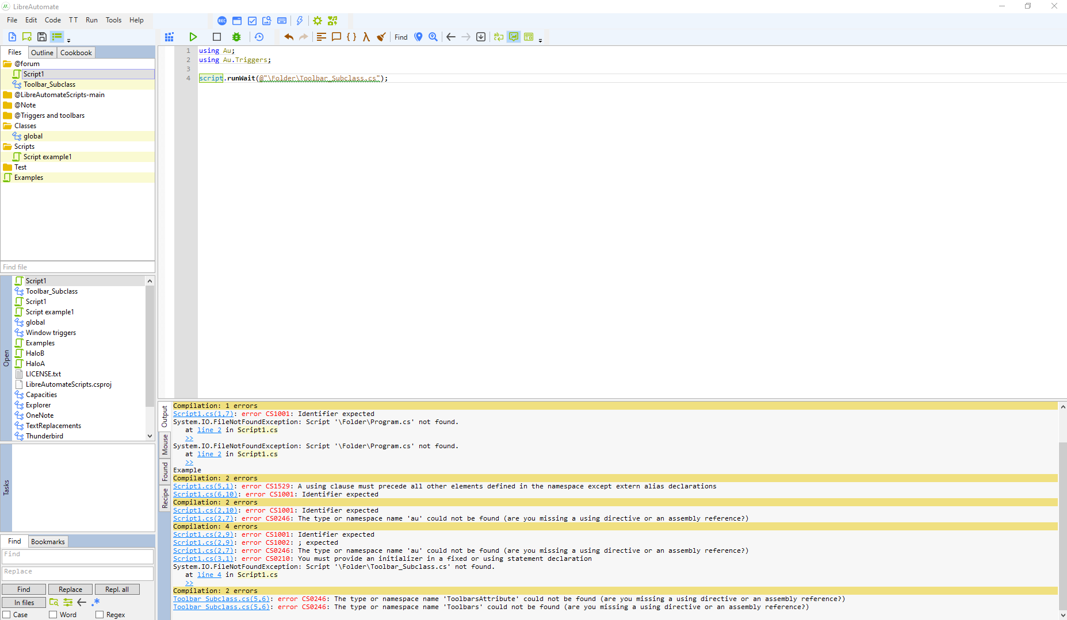Image resolution: width=1067 pixels, height=620 pixels.
Task: Click the magnifier find references icon
Action: click(433, 37)
